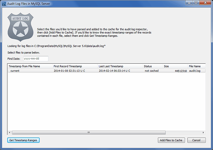Click the audit.log file name cell
Image resolution: width=213 pixels, height=150 pixels.
click(x=195, y=71)
